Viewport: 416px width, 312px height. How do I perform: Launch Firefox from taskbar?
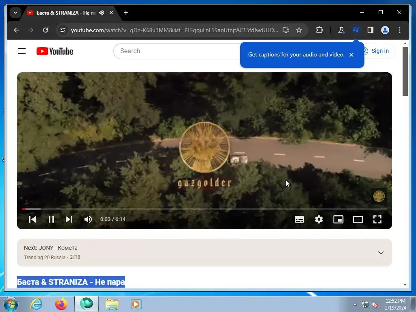pyautogui.click(x=61, y=304)
